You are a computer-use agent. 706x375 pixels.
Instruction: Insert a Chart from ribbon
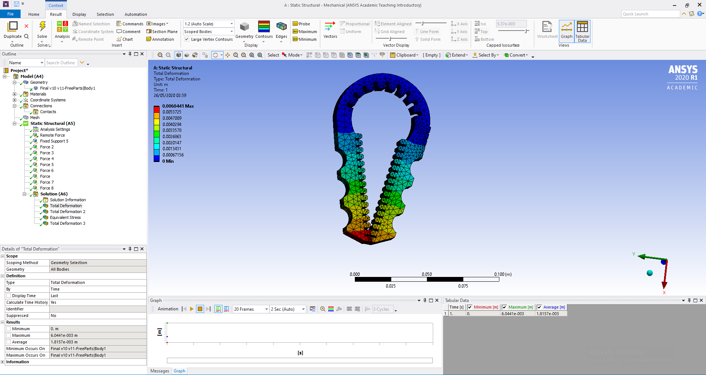pyautogui.click(x=124, y=39)
